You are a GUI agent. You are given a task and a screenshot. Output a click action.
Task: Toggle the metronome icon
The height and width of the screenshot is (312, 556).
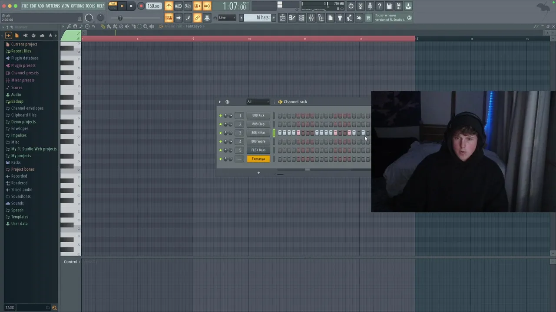tap(169, 6)
